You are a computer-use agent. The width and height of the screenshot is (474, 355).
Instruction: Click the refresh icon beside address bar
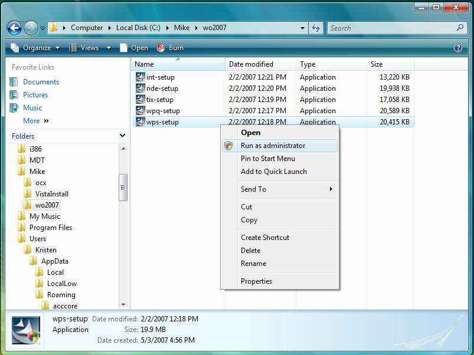[x=316, y=28]
